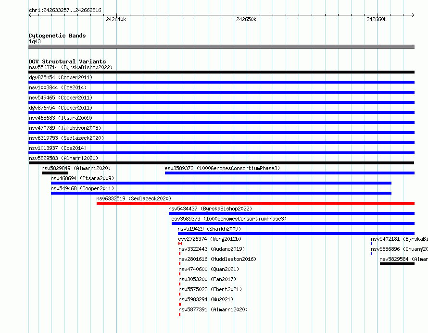Select the dgv875n54 (Cooper2011) variant label
Screen dimensions: 428x333
tap(61, 77)
